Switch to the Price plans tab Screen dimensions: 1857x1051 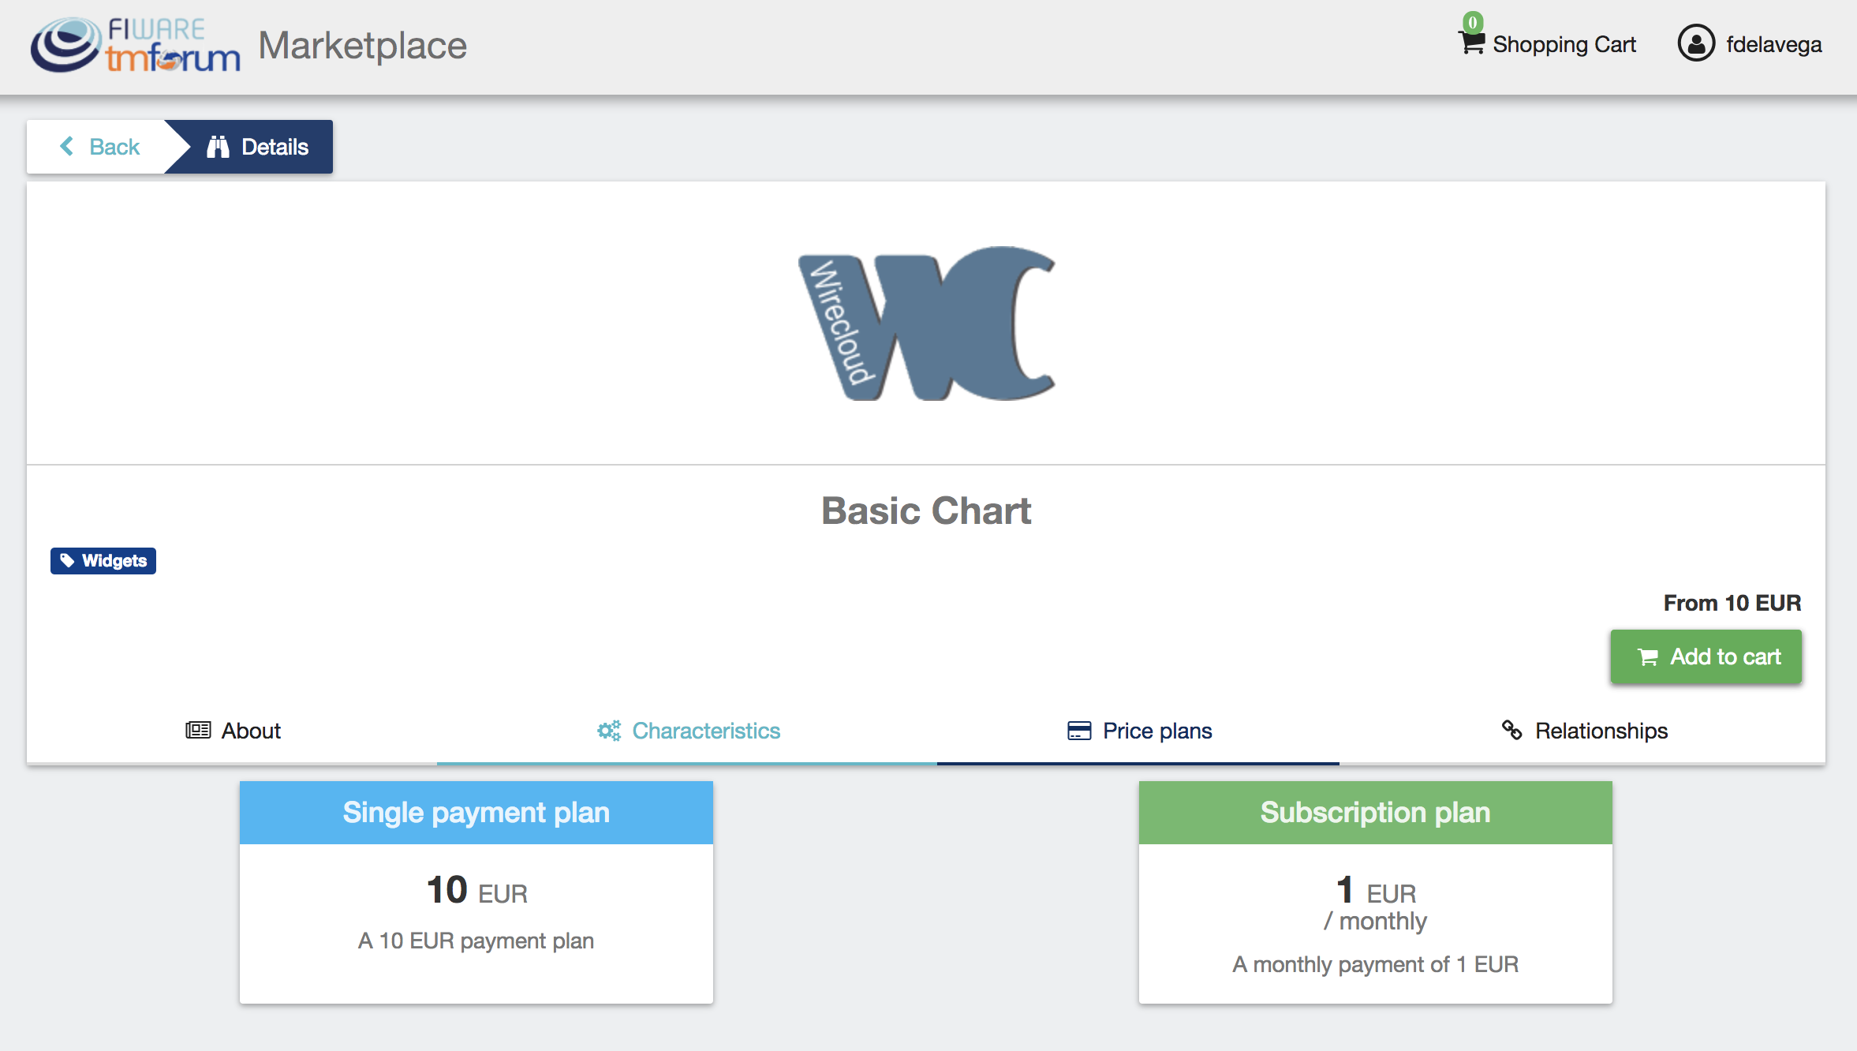(1139, 731)
